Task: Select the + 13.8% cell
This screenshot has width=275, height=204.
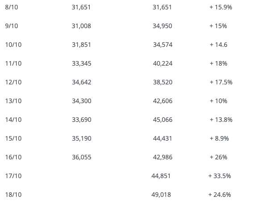Action: pos(221,120)
